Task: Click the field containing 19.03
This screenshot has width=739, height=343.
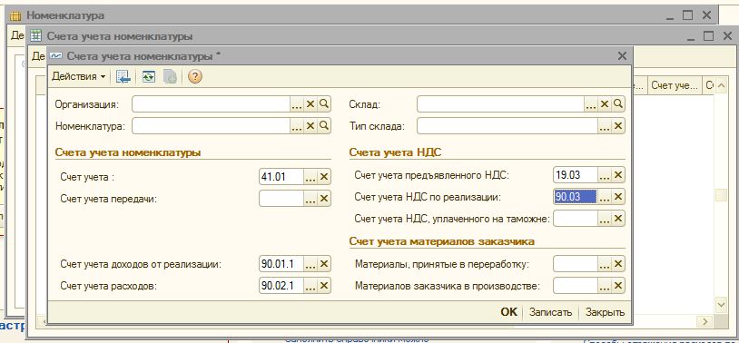Action: click(x=576, y=175)
